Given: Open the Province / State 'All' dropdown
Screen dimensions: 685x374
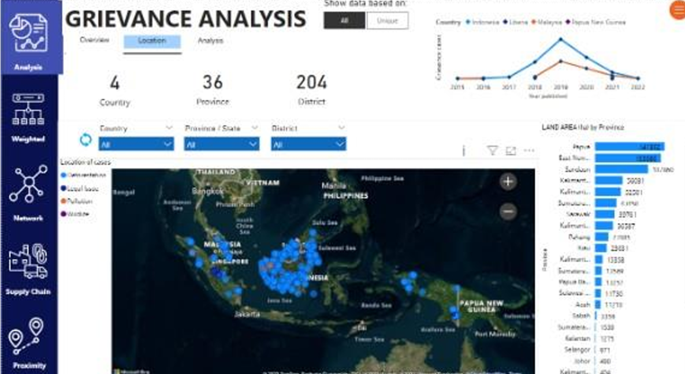Looking at the screenshot, I should (221, 144).
